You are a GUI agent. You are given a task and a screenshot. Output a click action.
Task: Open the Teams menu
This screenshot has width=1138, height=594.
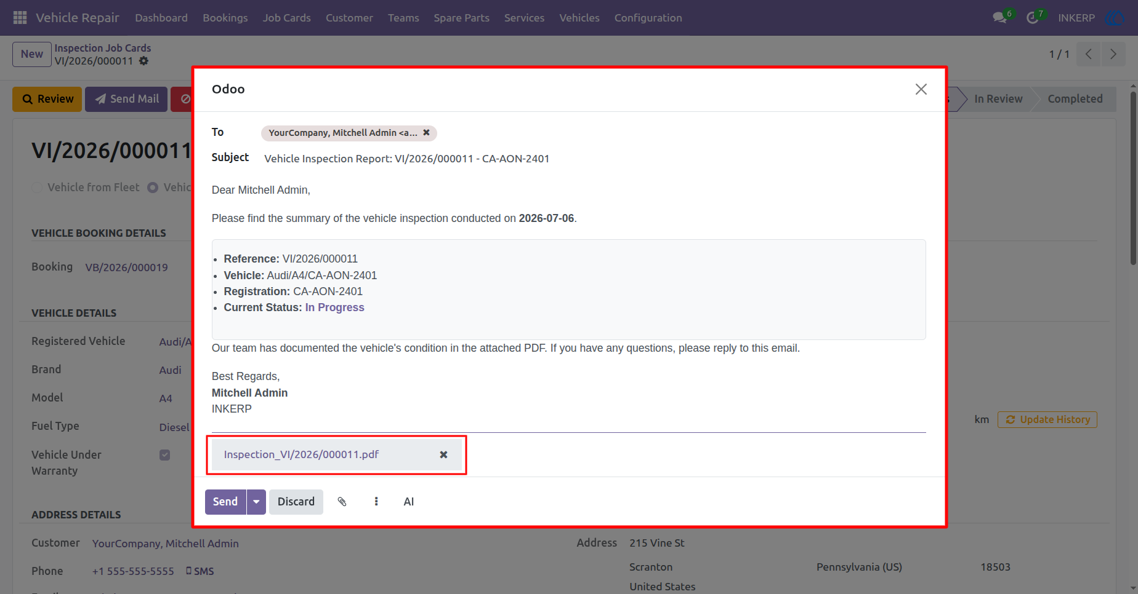pos(403,18)
